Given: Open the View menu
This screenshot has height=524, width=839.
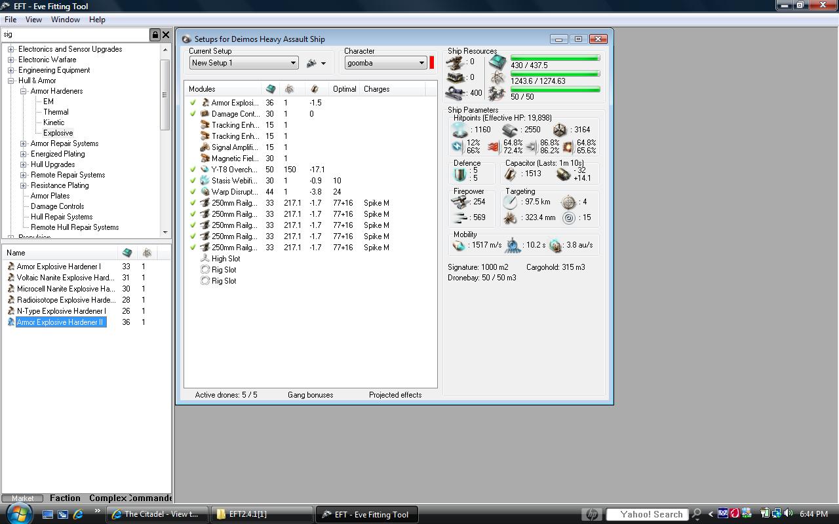Looking at the screenshot, I should (x=33, y=20).
